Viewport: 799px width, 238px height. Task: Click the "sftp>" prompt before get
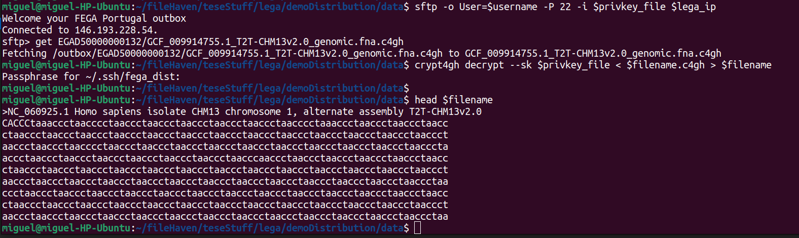point(16,42)
